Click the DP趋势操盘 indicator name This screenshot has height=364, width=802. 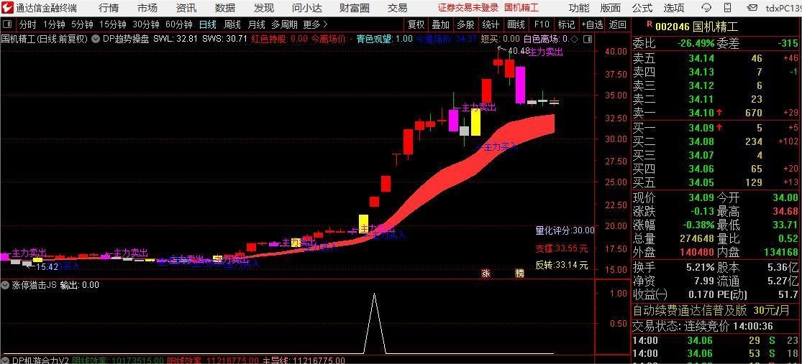tap(126, 39)
